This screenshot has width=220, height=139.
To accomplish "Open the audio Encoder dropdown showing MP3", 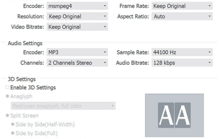I will (77, 52).
